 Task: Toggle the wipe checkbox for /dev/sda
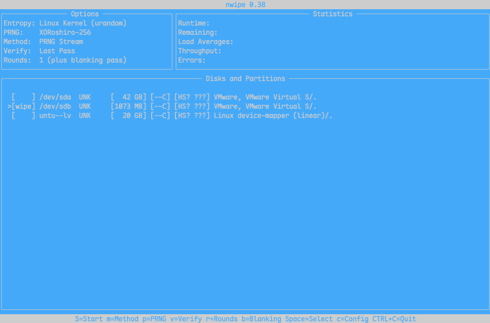click(x=23, y=97)
